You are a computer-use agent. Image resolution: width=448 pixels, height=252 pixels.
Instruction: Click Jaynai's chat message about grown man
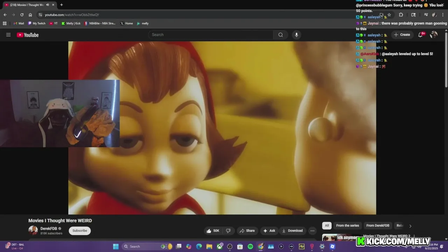pos(401,26)
